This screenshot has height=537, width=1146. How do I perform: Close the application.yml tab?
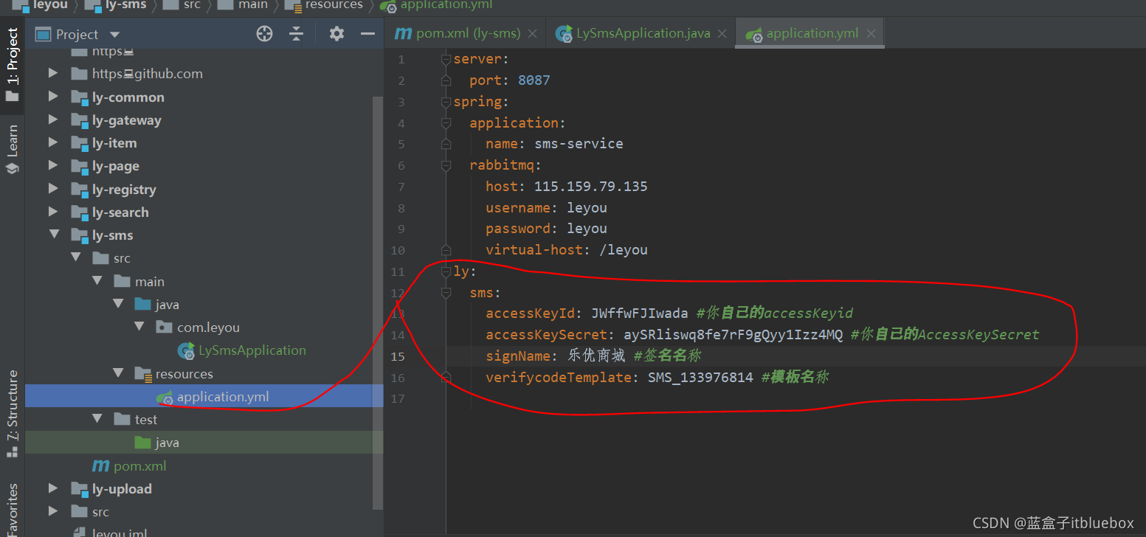pyautogui.click(x=871, y=34)
